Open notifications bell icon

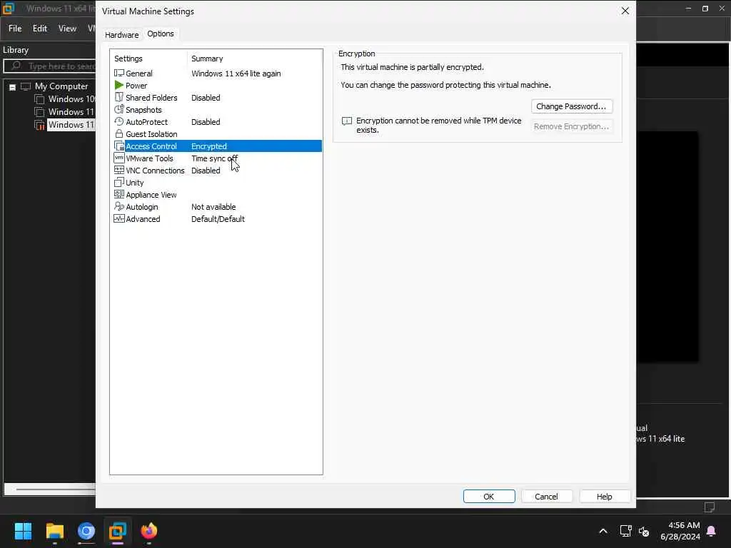pos(712,531)
